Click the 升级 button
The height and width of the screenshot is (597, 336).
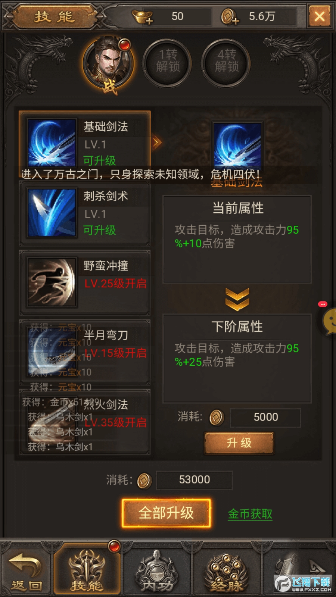pyautogui.click(x=239, y=443)
